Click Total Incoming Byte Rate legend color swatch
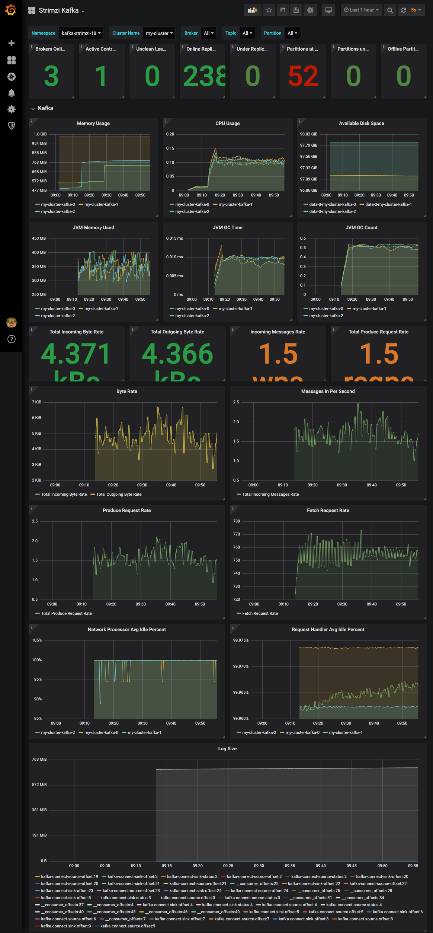 (x=37, y=495)
